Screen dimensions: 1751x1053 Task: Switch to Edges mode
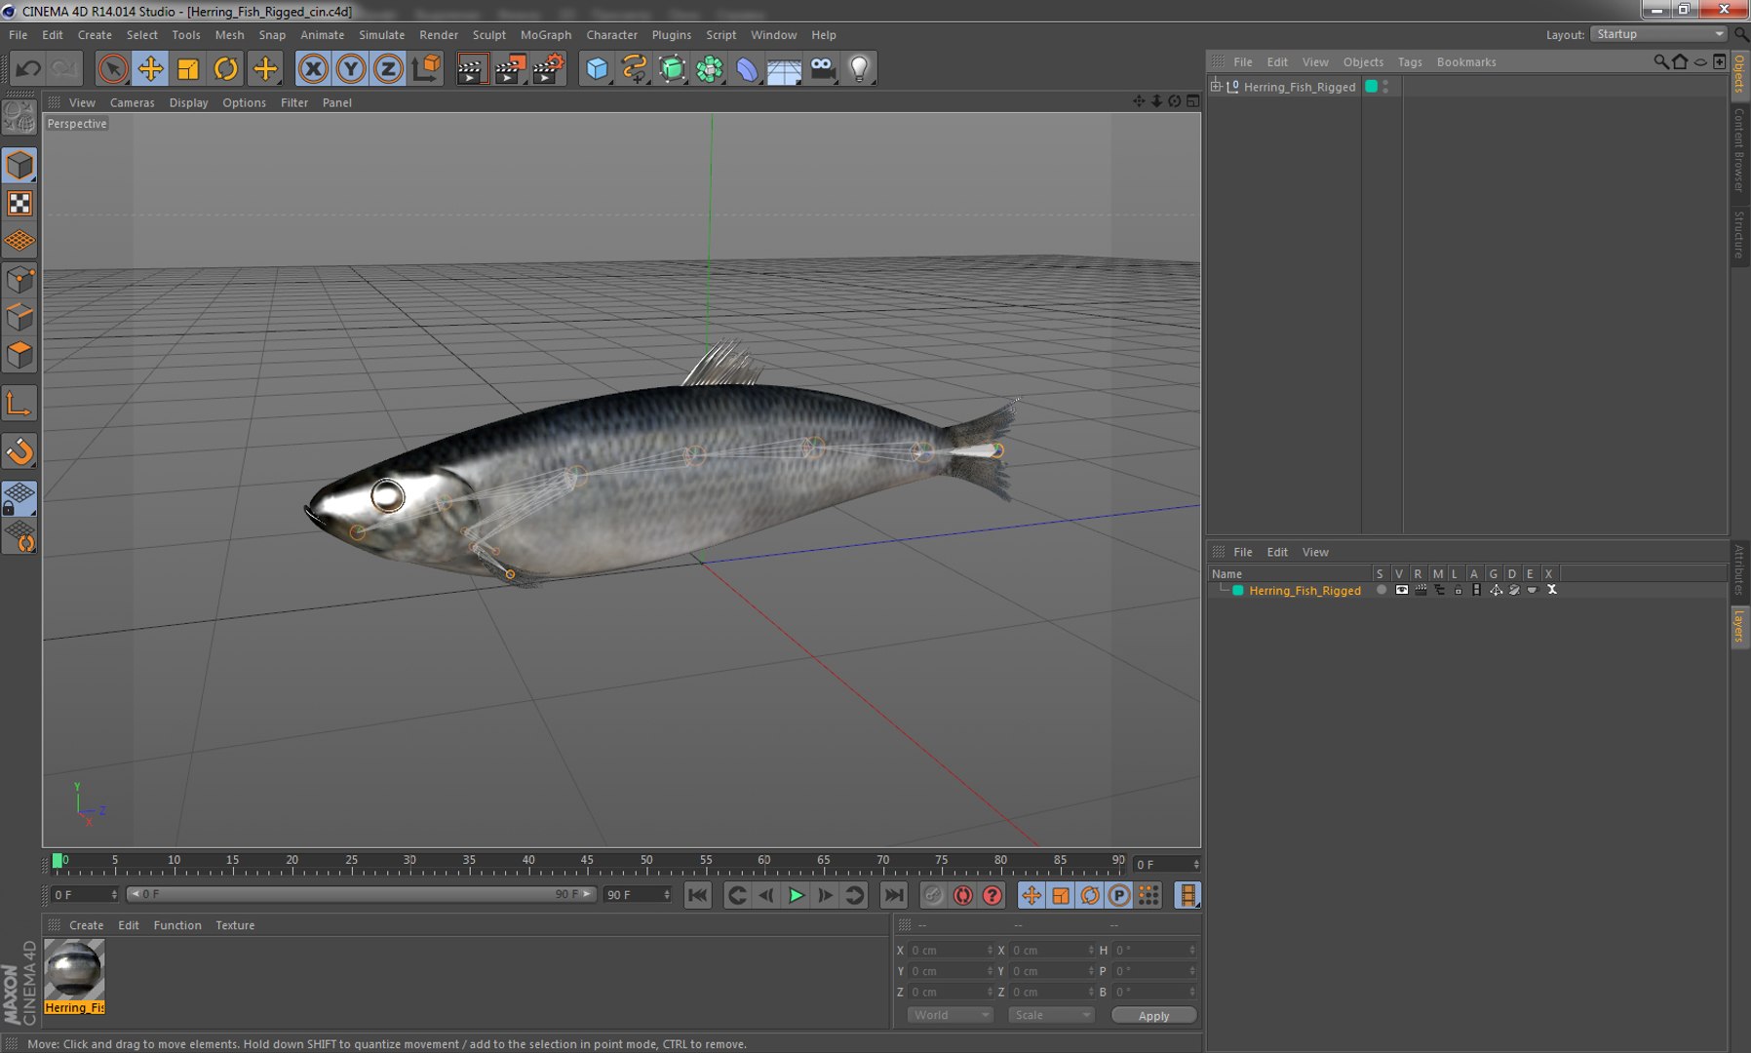click(19, 318)
